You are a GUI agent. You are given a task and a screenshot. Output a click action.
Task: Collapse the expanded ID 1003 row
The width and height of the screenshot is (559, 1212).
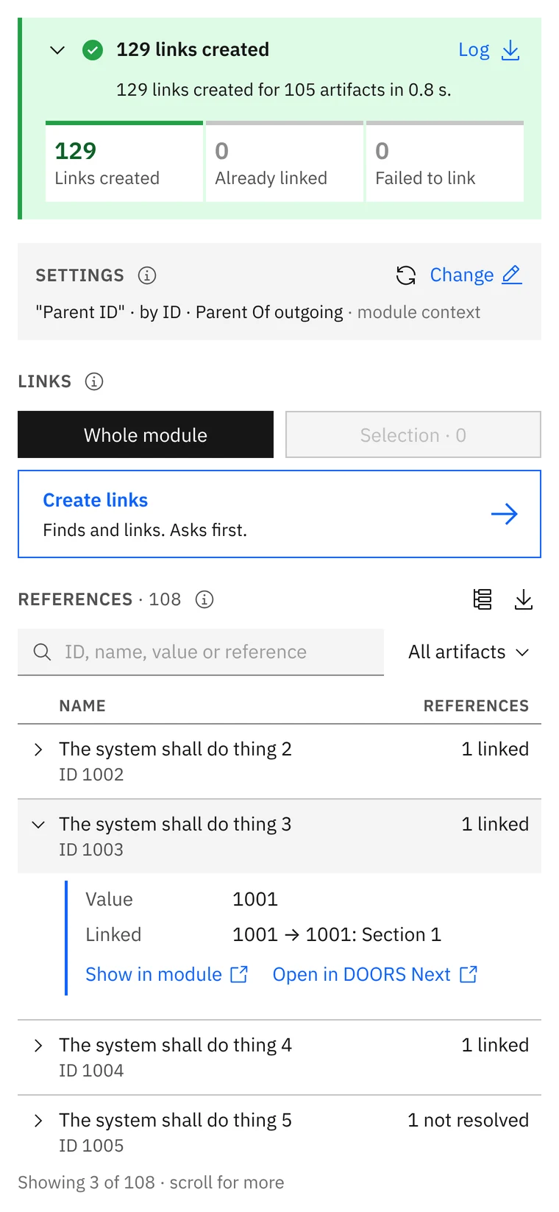38,825
